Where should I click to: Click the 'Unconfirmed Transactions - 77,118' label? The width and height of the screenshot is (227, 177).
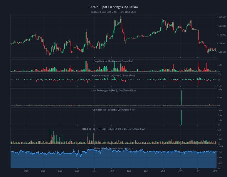tap(113, 149)
